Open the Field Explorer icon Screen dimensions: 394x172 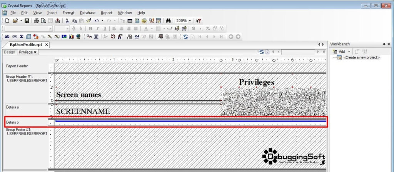click(x=130, y=21)
